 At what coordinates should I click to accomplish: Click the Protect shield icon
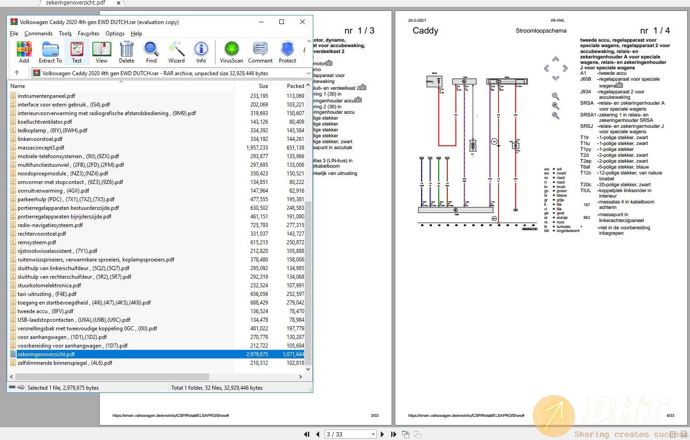287,52
